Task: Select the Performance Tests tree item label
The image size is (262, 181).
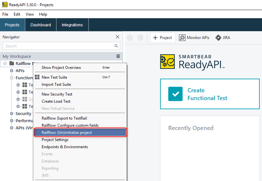Action: pyautogui.click(x=24, y=121)
